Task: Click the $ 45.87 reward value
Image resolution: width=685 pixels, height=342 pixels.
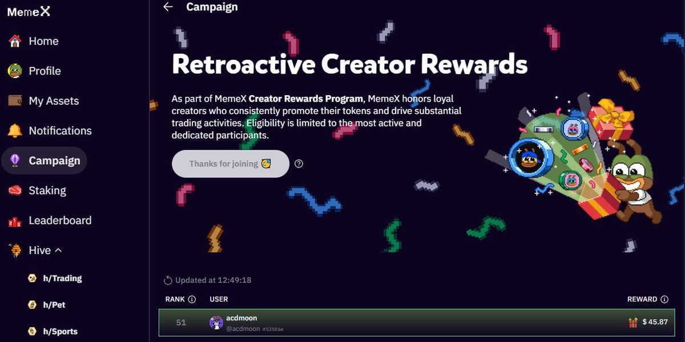Action: point(655,322)
